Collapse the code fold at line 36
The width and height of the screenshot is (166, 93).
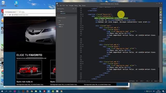[83, 14]
